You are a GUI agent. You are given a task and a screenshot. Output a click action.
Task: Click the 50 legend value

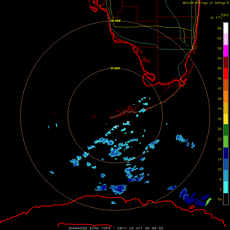pyautogui.click(x=220, y=68)
